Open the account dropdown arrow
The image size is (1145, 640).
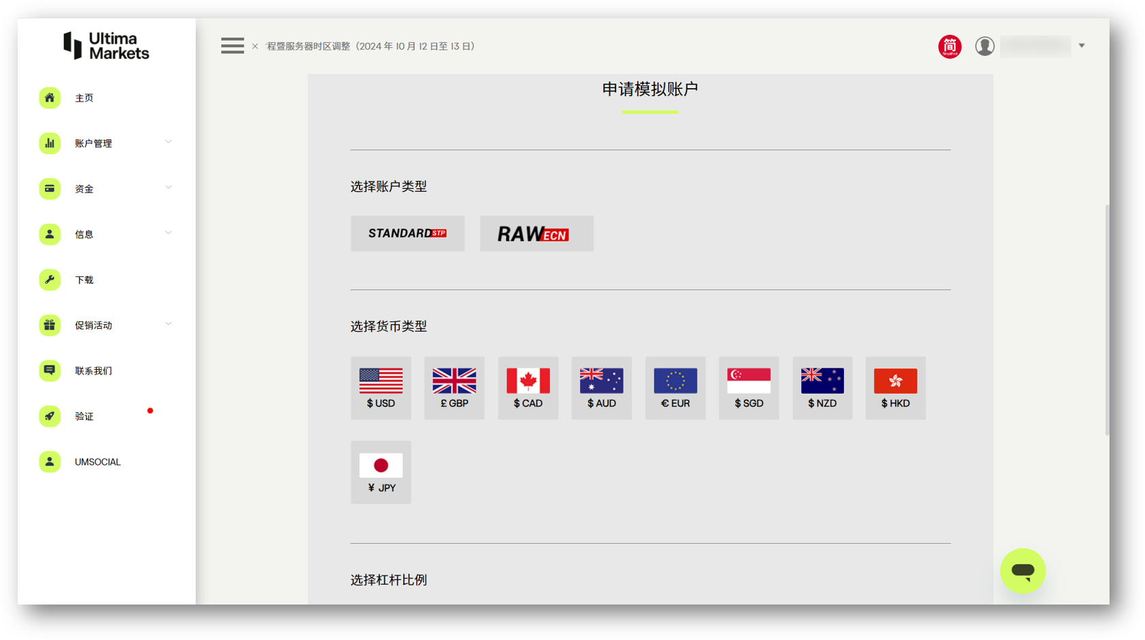1082,46
